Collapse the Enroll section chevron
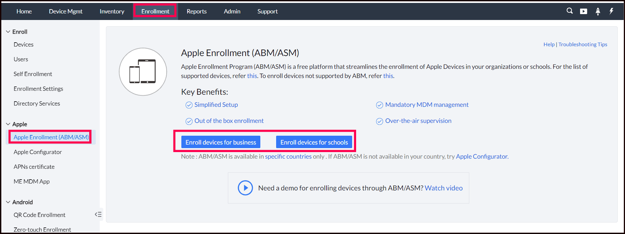Image resolution: width=625 pixels, height=234 pixels. coord(8,32)
